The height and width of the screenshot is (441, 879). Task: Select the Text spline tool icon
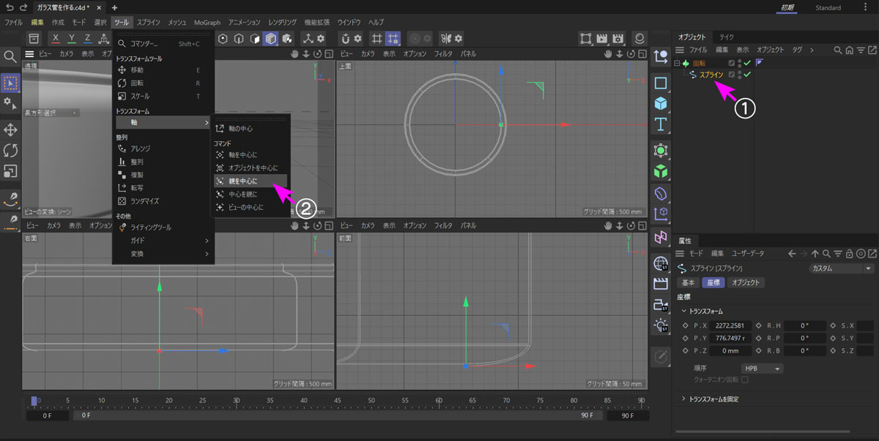click(x=661, y=124)
